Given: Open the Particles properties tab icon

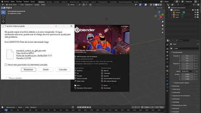Looking at the screenshot, I should pyautogui.click(x=167, y=78).
